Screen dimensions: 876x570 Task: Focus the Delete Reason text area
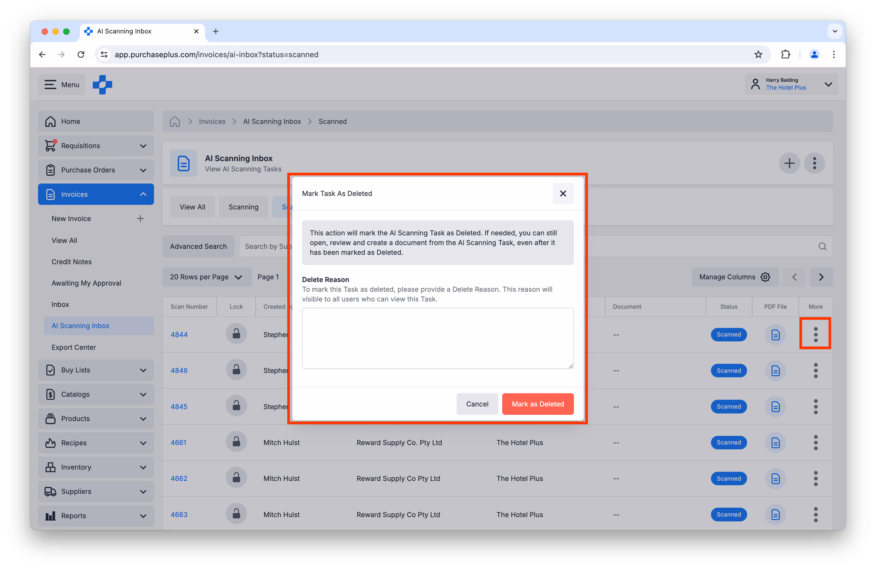[437, 338]
